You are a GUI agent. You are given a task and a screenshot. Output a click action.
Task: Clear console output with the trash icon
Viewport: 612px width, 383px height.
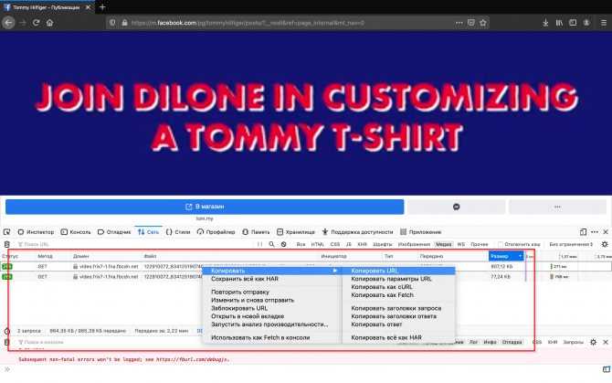click(7, 343)
